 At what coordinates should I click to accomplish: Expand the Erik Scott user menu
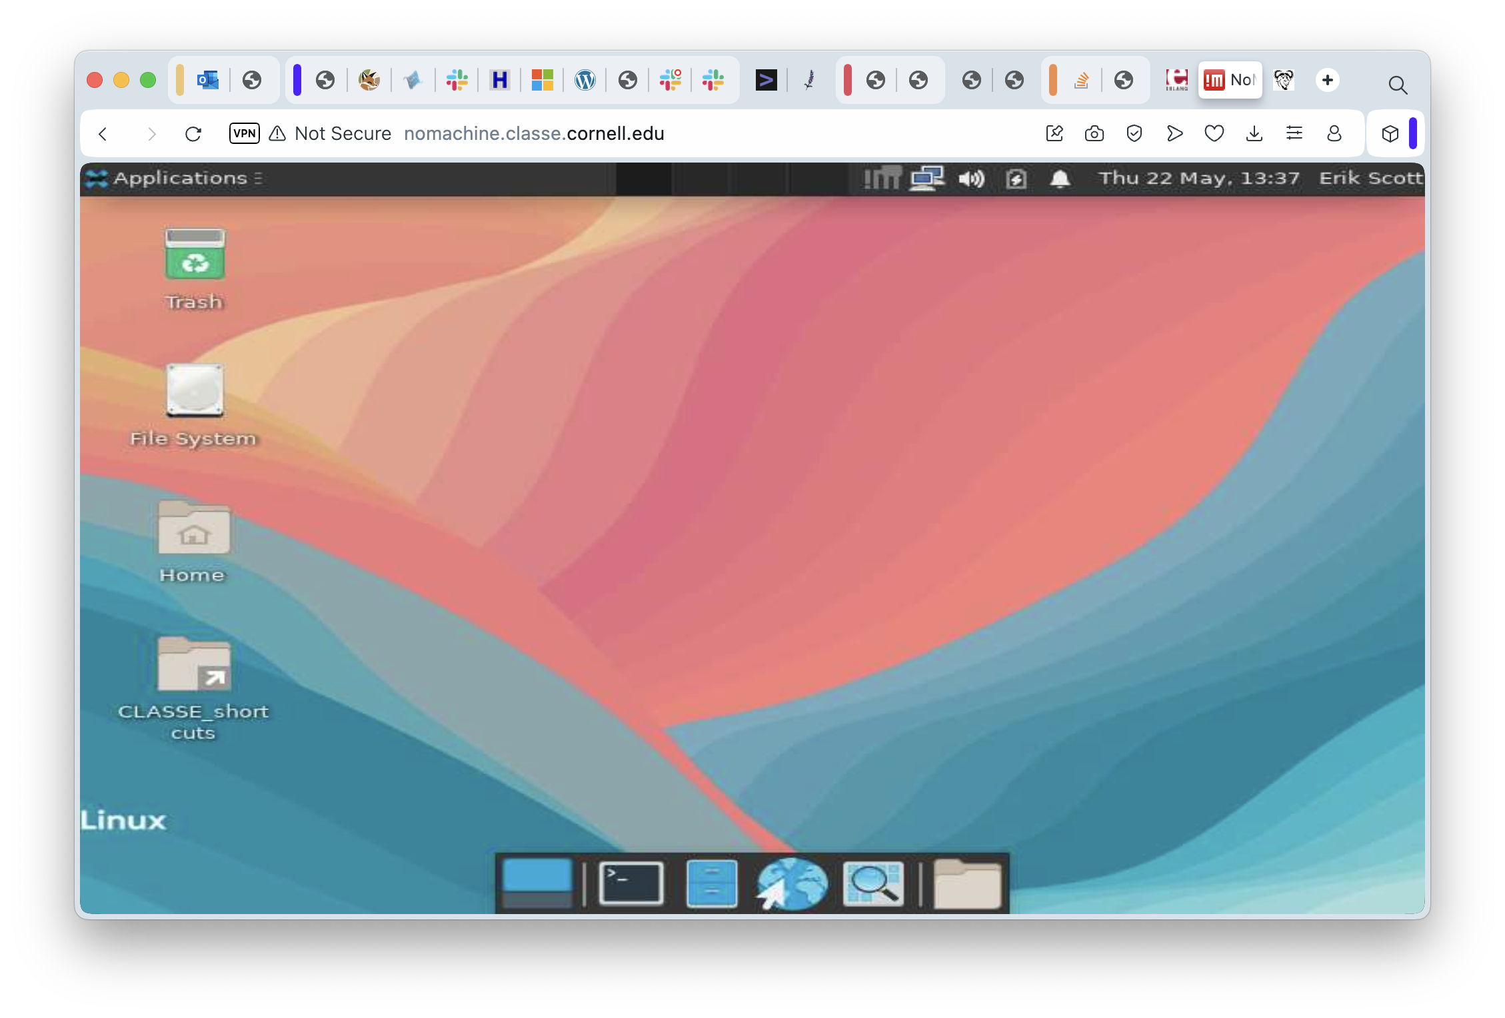click(x=1370, y=179)
